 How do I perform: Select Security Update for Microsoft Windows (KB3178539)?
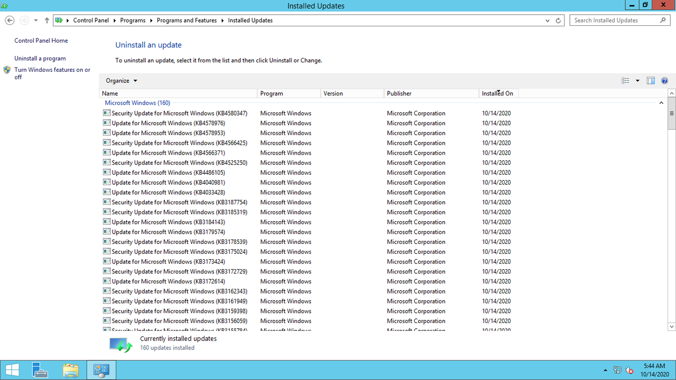180,242
